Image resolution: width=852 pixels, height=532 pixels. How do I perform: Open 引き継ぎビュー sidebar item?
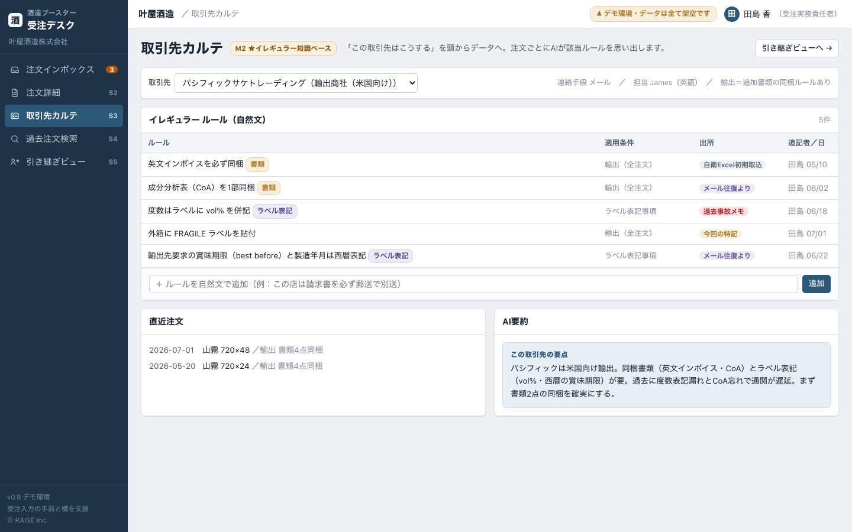click(x=64, y=162)
